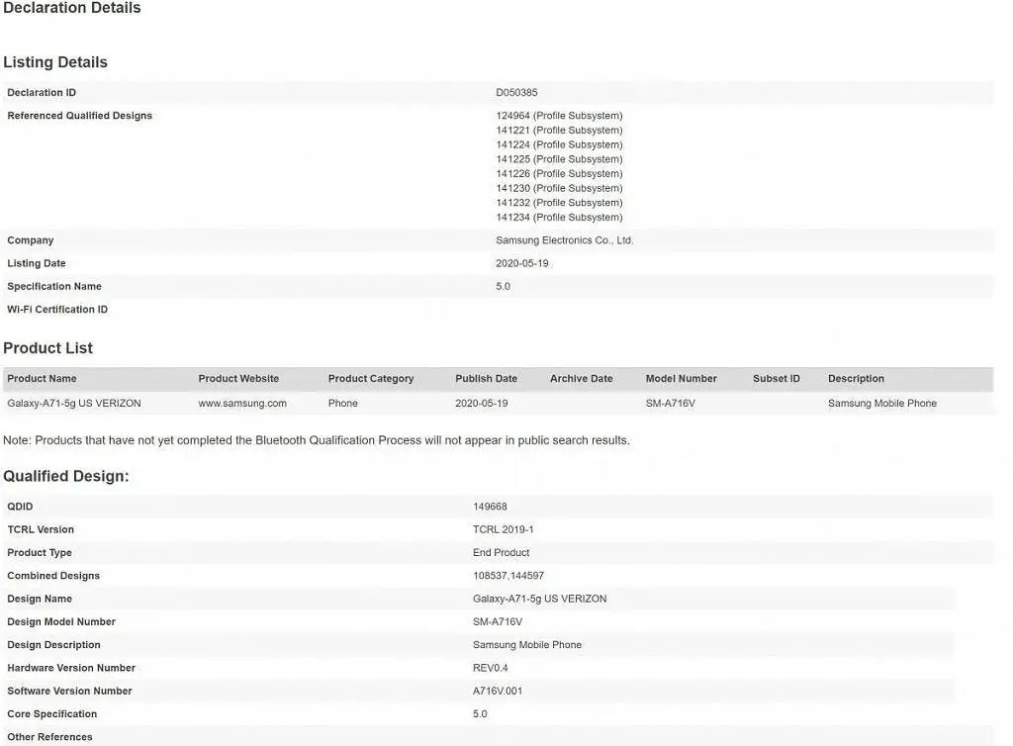Select the 141226 (Profile Subsystem) entry
The width and height of the screenshot is (1013, 746).
(x=559, y=174)
